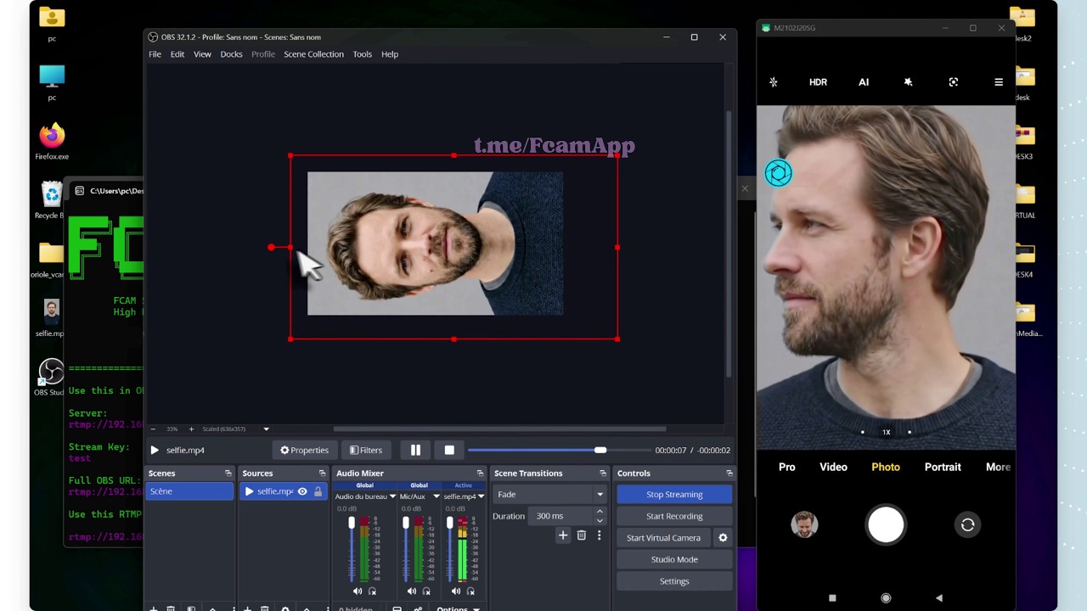
Task: Undock the Scenes panel
Action: 228,474
